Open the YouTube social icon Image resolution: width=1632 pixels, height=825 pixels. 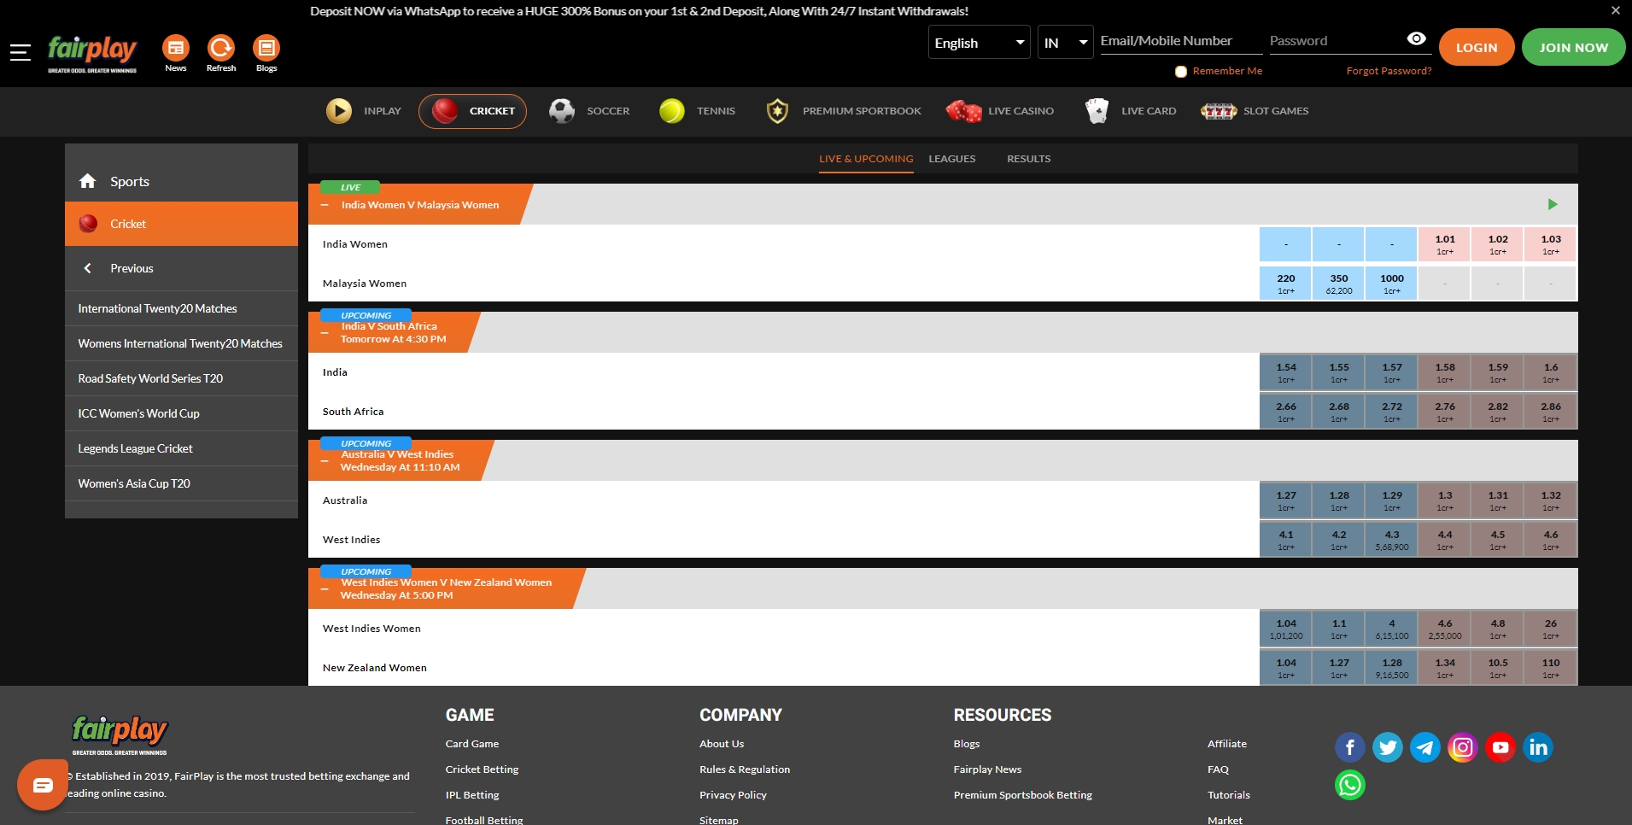coord(1500,748)
